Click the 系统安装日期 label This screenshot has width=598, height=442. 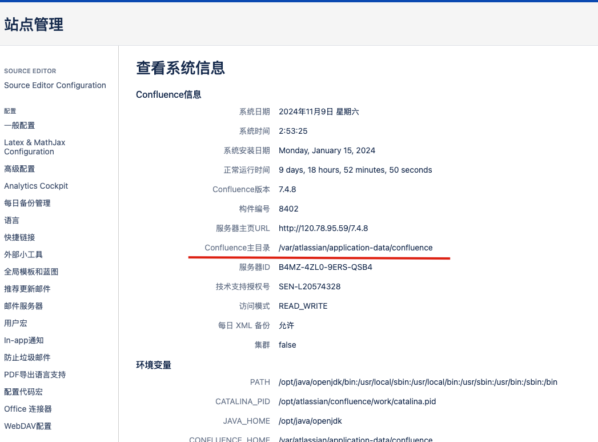[x=246, y=151]
